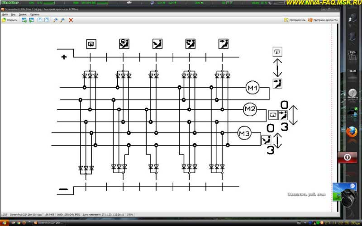
Task: Zoom out with the magnifier minus icon
Action: coord(62,20)
